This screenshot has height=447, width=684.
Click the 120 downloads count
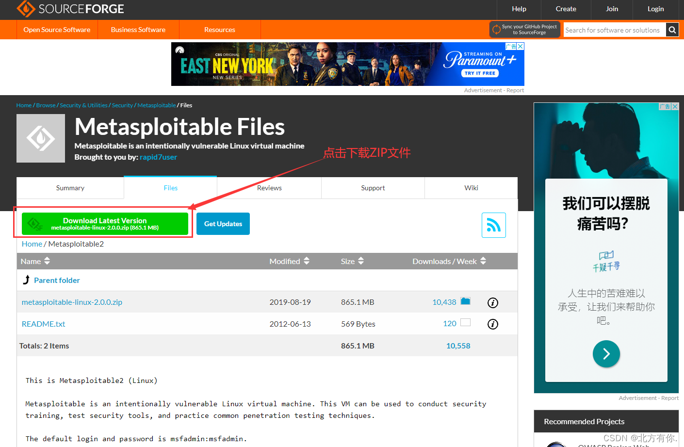[450, 324]
